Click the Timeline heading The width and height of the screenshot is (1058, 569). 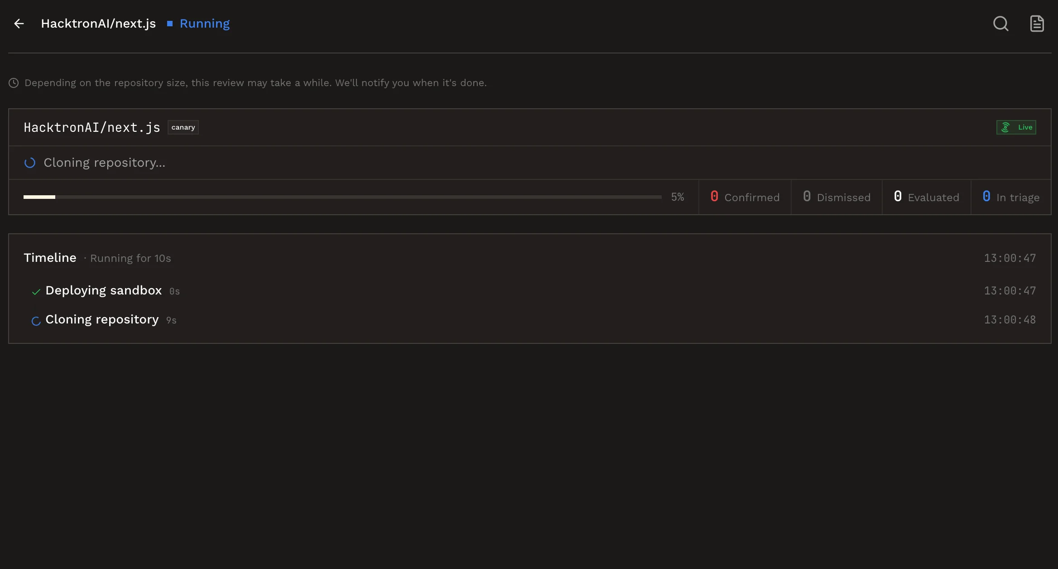(x=50, y=258)
